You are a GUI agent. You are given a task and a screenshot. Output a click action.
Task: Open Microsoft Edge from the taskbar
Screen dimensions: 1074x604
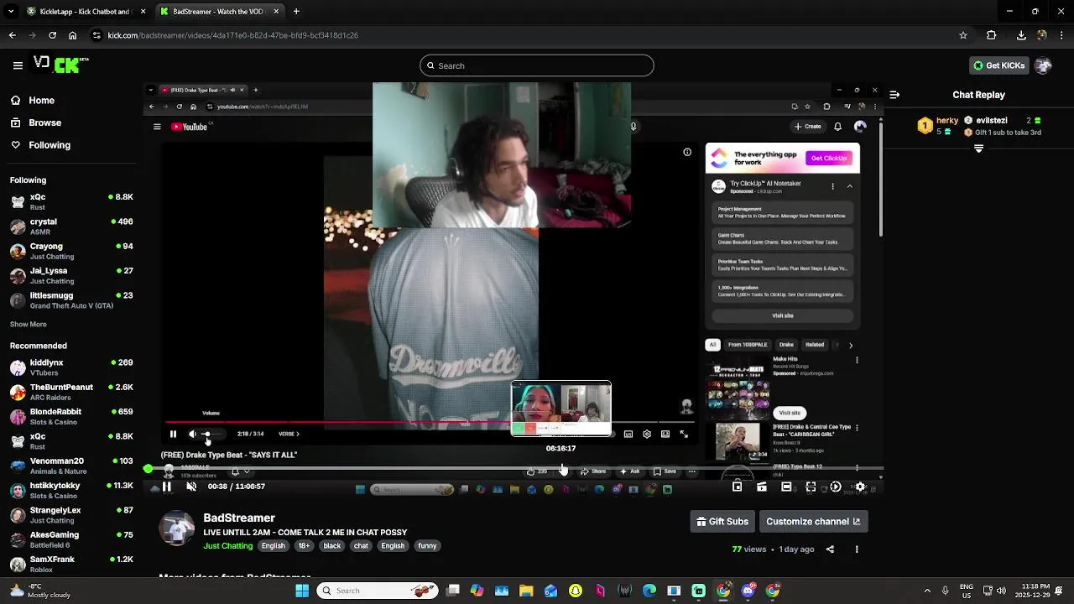(649, 591)
